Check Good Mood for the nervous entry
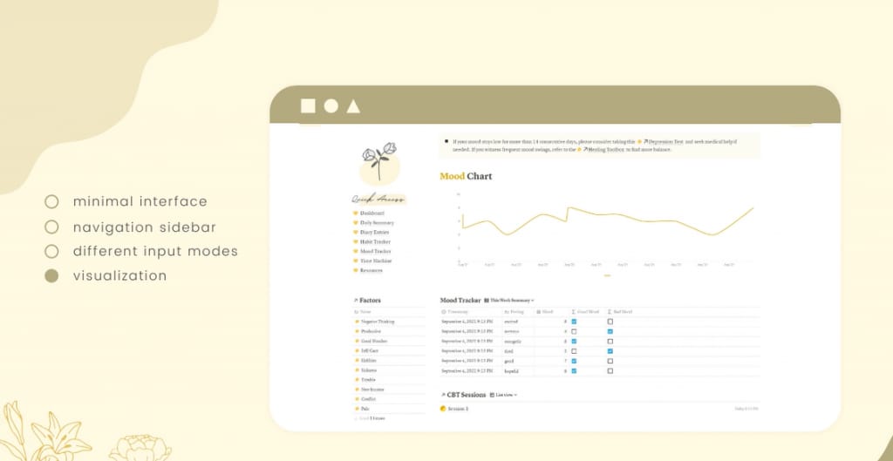 [x=574, y=331]
